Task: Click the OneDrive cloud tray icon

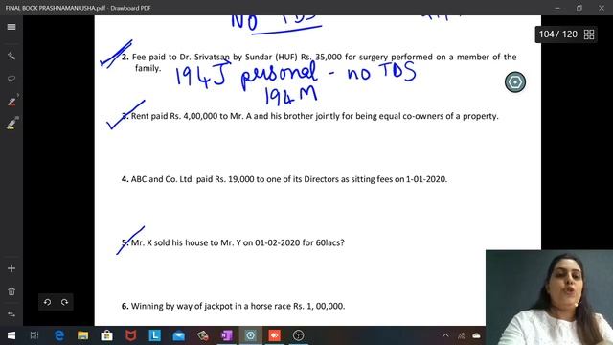Action: click(x=477, y=335)
